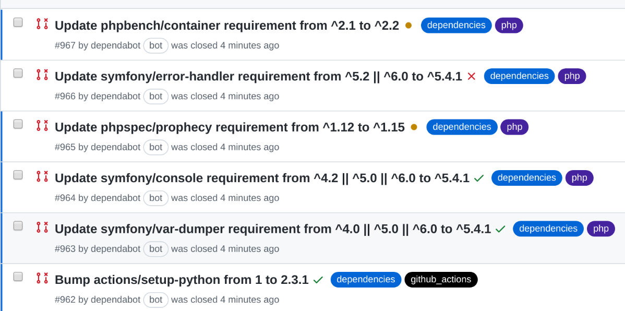Screen dimensions: 625x311
Task: Click the pending status dot beside phpbench/container PR
Action: (408, 25)
